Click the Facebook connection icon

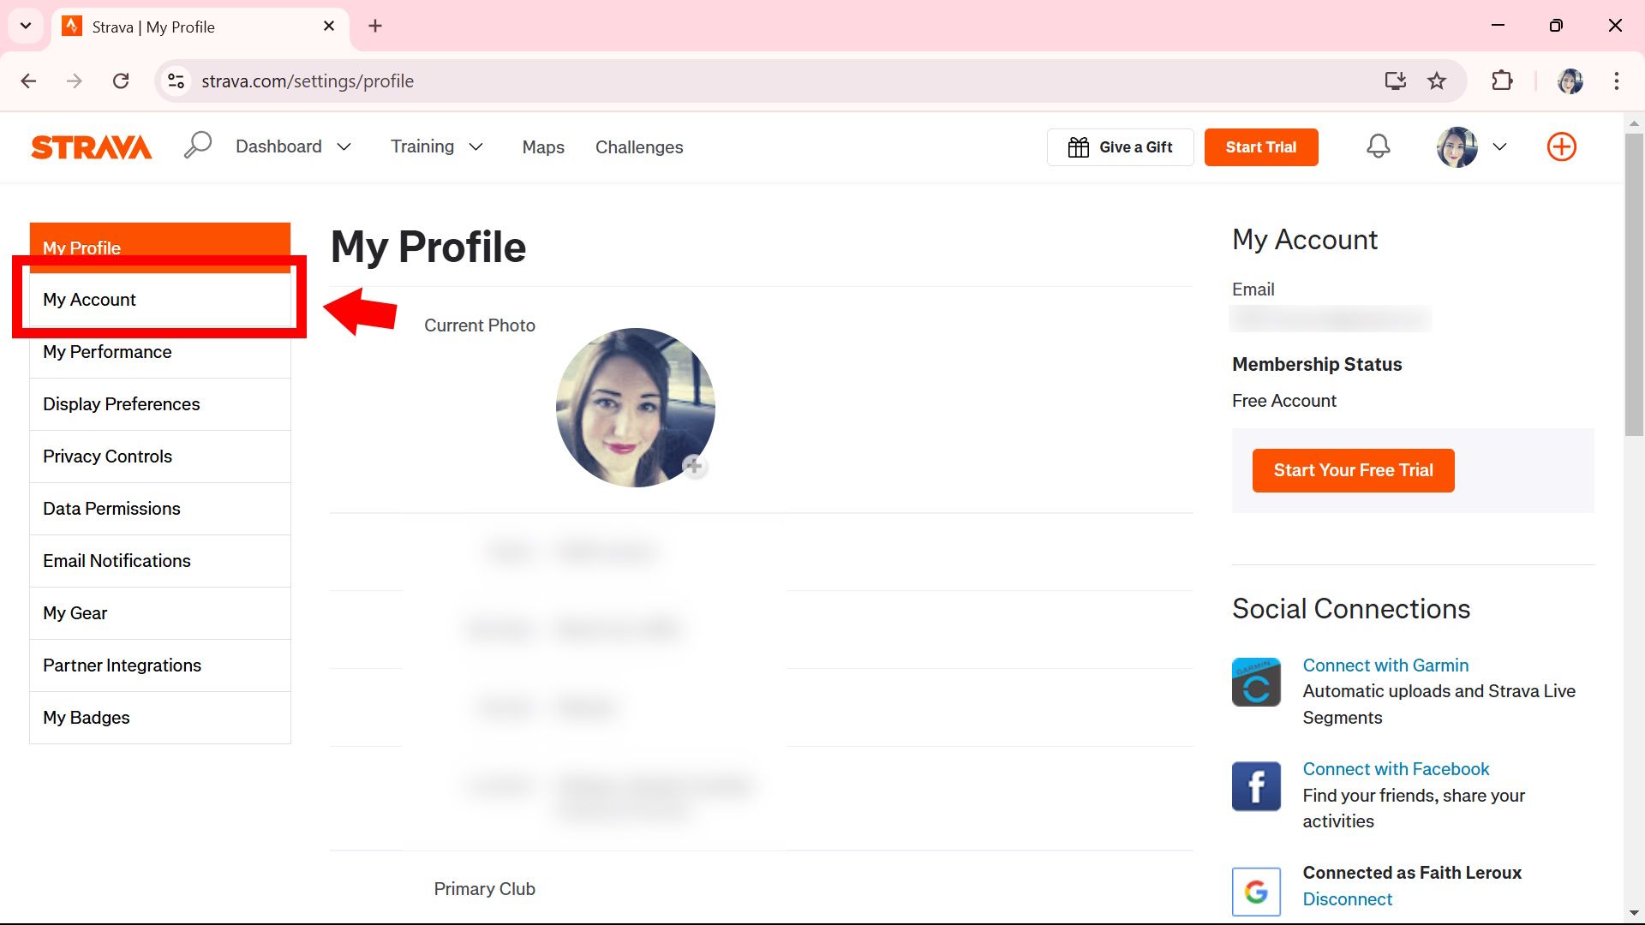pos(1256,785)
